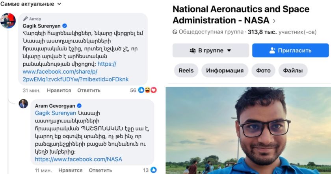This screenshot has width=331, height=174.
Task: Expand the "В группе" membership dropdown
Action: click(x=210, y=50)
